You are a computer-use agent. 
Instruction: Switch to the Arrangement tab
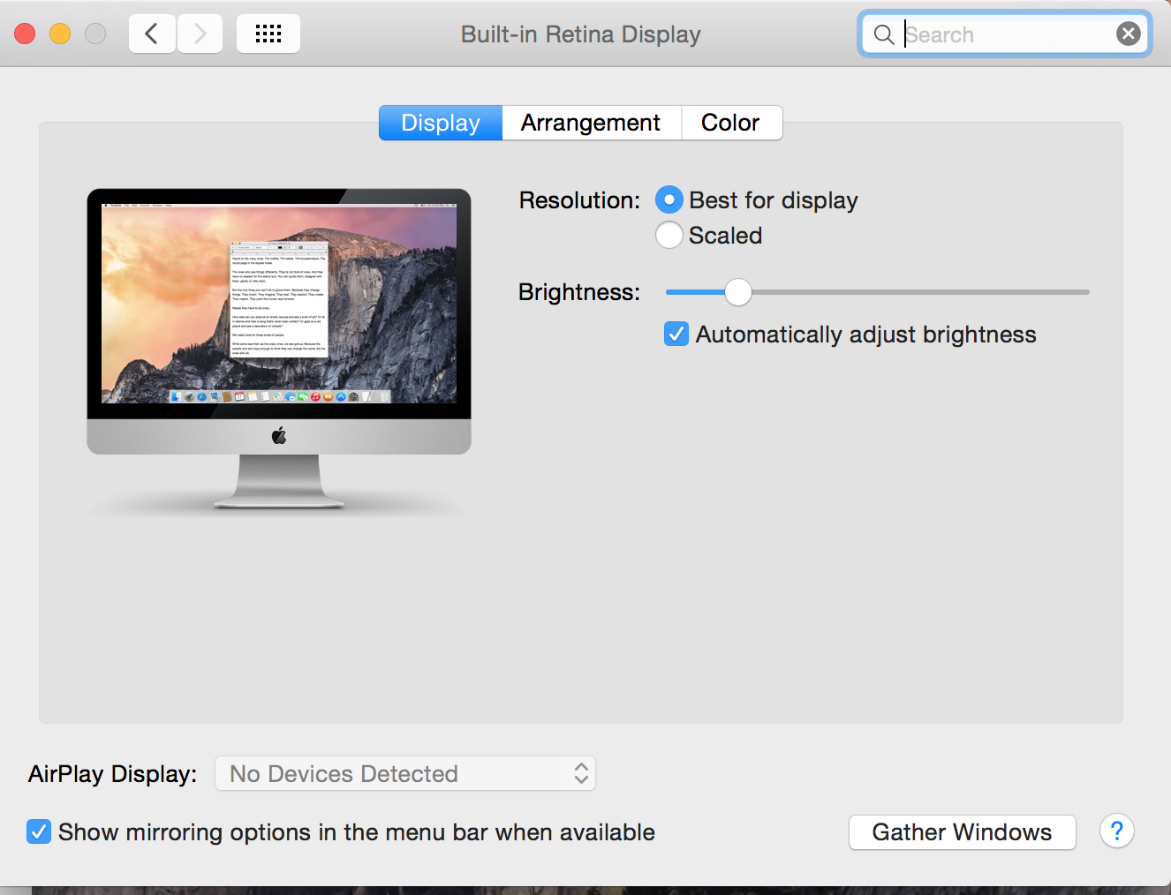pos(591,123)
